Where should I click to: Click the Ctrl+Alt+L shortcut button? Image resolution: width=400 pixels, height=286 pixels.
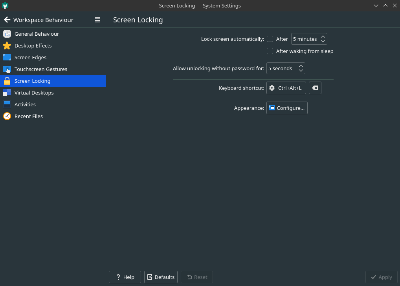click(x=286, y=88)
